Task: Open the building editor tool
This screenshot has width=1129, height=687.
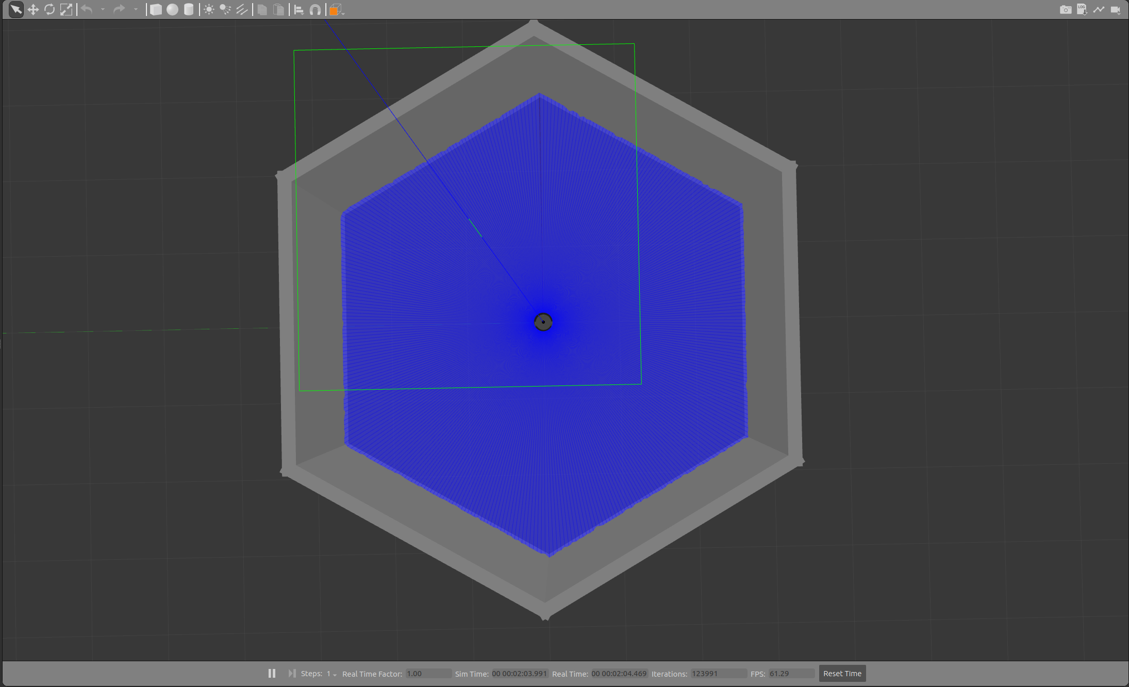Action: pyautogui.click(x=335, y=9)
